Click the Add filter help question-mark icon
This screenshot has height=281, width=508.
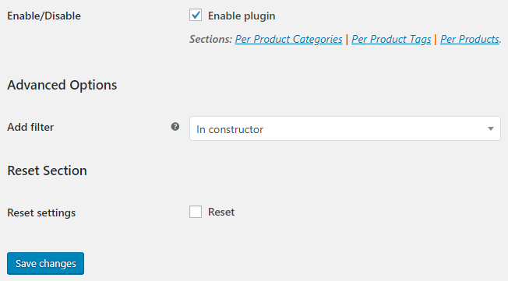(175, 127)
